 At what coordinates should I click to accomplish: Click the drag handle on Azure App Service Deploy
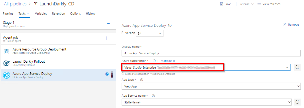[112, 75]
